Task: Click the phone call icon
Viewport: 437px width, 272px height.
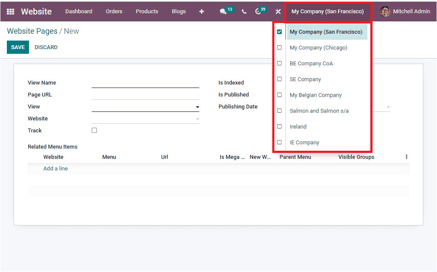Action: [244, 12]
